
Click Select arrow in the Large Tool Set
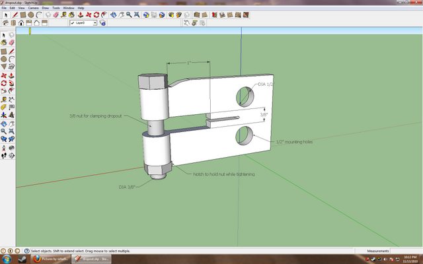4,35
